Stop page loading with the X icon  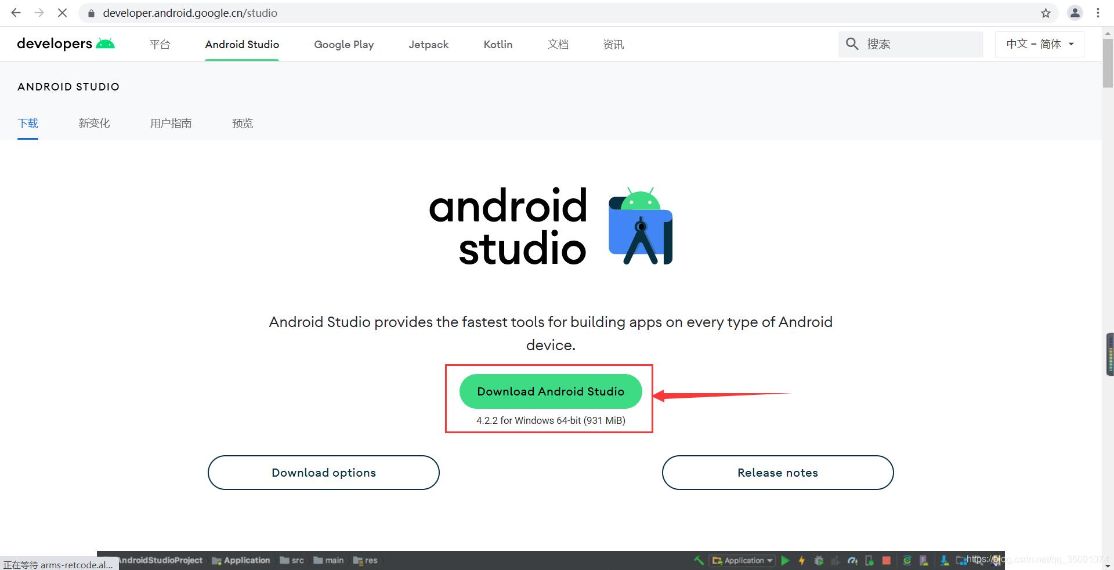[x=62, y=13]
